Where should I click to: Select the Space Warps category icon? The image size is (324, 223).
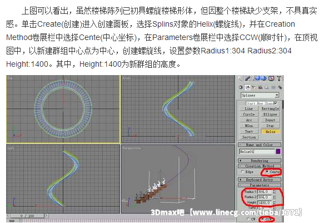273,87
